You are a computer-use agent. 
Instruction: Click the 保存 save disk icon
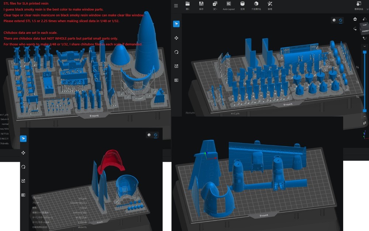[x=201, y=4]
